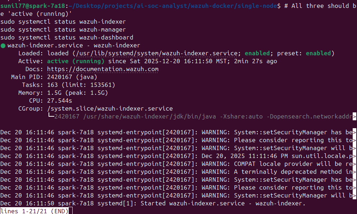The width and height of the screenshot is (357, 214).
Task: Click the prompt username sunil77@spark-7a18
Action: click(x=33, y=6)
